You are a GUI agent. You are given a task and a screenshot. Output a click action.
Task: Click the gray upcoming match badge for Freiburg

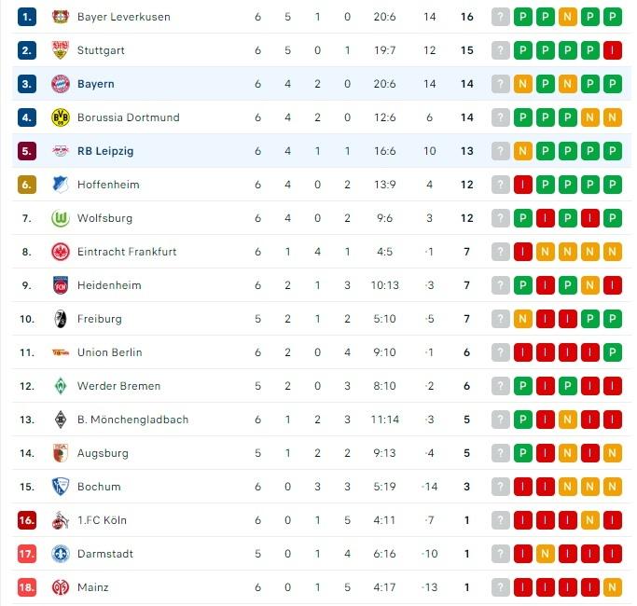501,319
